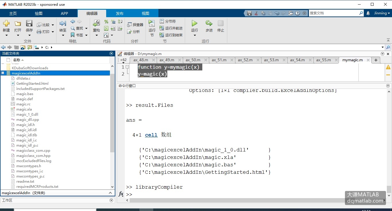The width and height of the screenshot is (392, 211).
Task: Click the smart indent icon in 代码 group
Action: tap(106, 29)
